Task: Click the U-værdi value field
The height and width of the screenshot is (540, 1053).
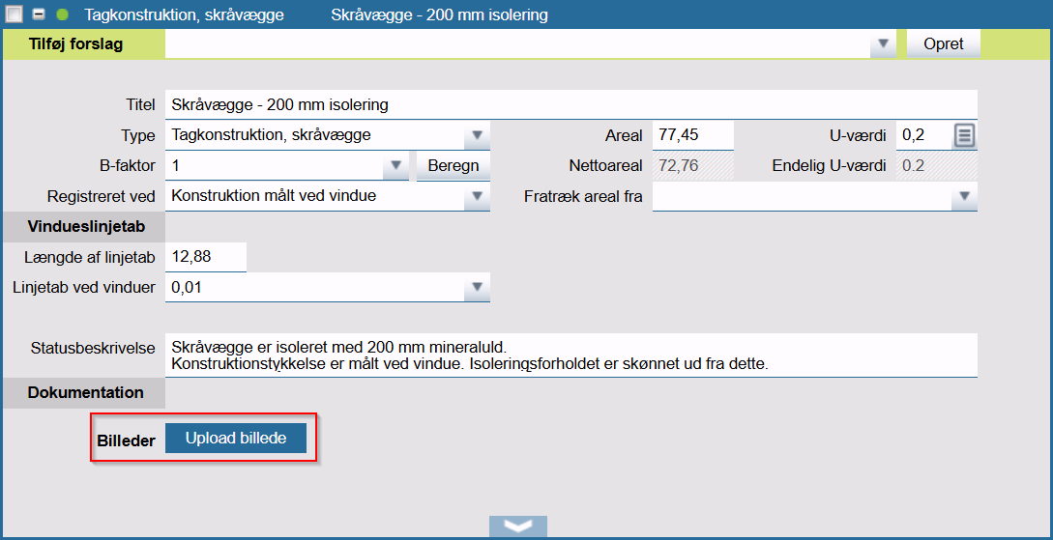Action: click(921, 136)
